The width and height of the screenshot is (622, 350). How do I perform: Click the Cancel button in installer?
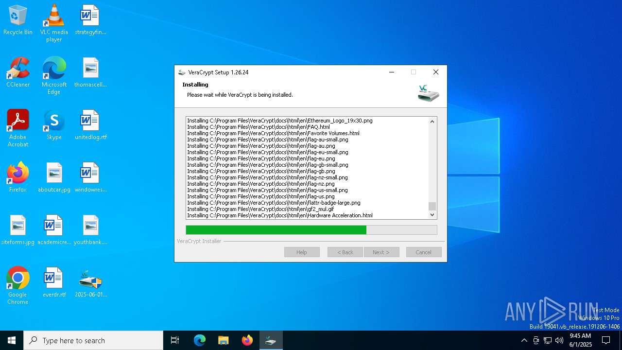(x=423, y=252)
